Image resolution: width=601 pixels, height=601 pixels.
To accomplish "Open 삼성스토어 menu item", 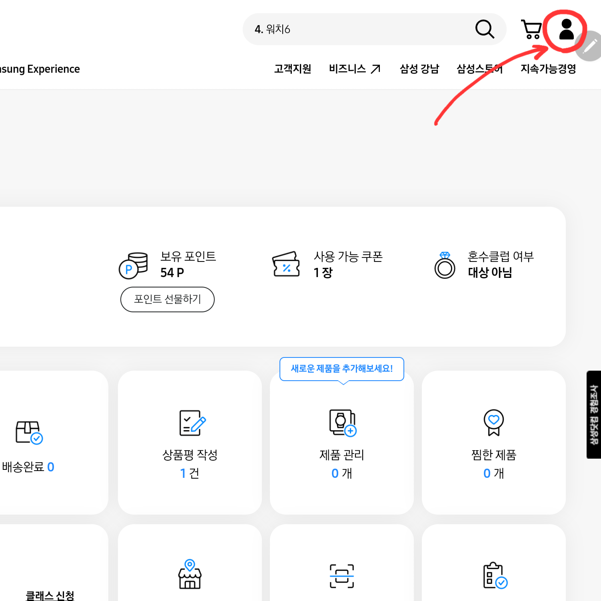I will click(479, 69).
